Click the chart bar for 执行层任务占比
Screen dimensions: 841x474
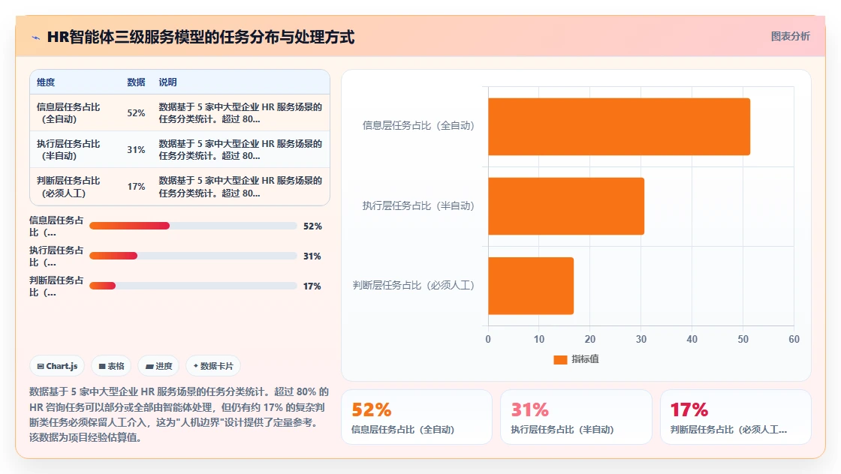coord(566,206)
